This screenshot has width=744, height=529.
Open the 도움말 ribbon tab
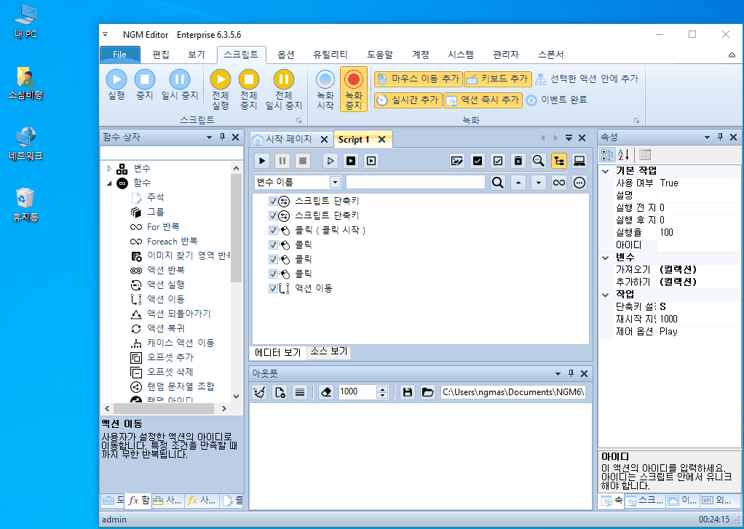[x=380, y=55]
